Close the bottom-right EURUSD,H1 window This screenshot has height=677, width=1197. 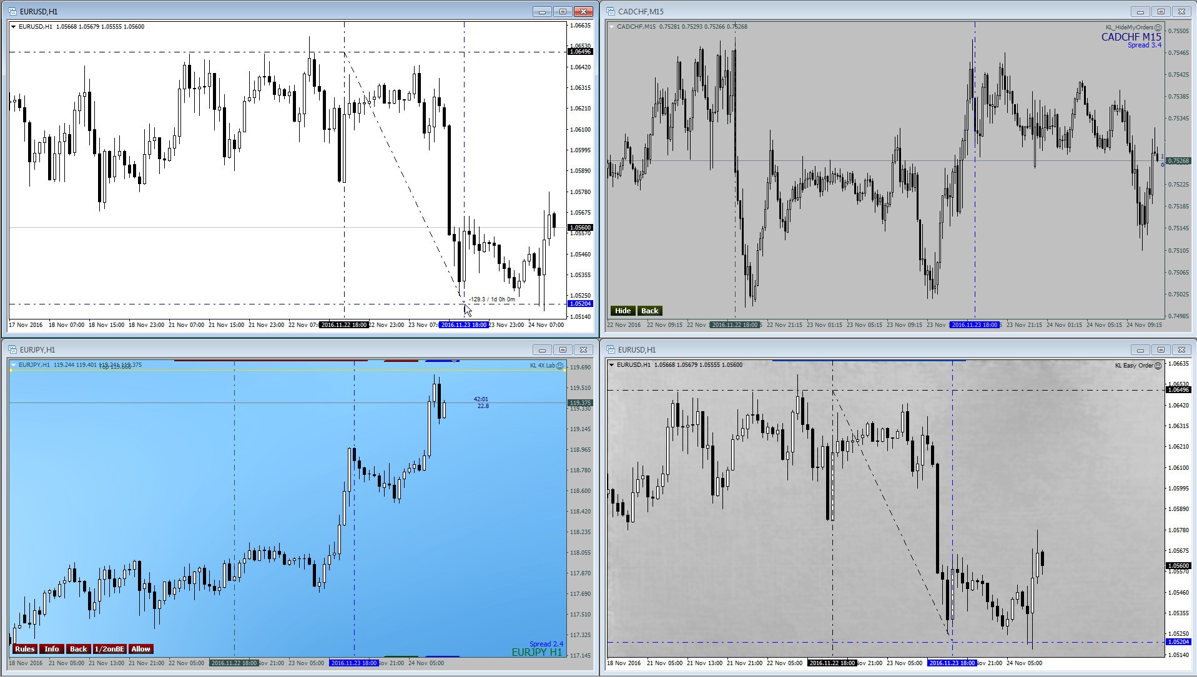click(x=1181, y=350)
